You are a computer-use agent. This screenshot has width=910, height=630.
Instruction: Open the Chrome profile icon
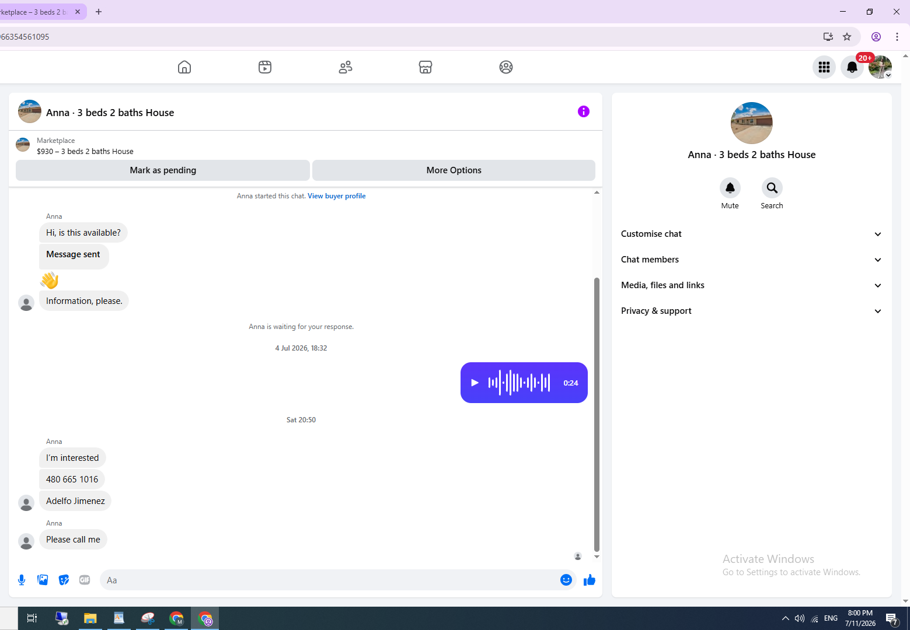point(876,37)
